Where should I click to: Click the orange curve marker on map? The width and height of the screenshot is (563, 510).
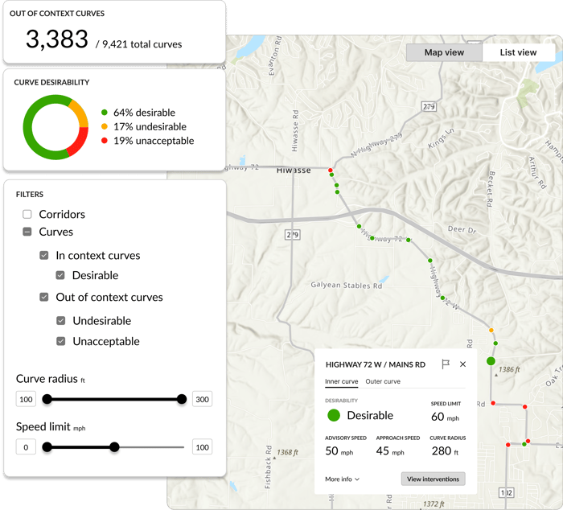491,330
